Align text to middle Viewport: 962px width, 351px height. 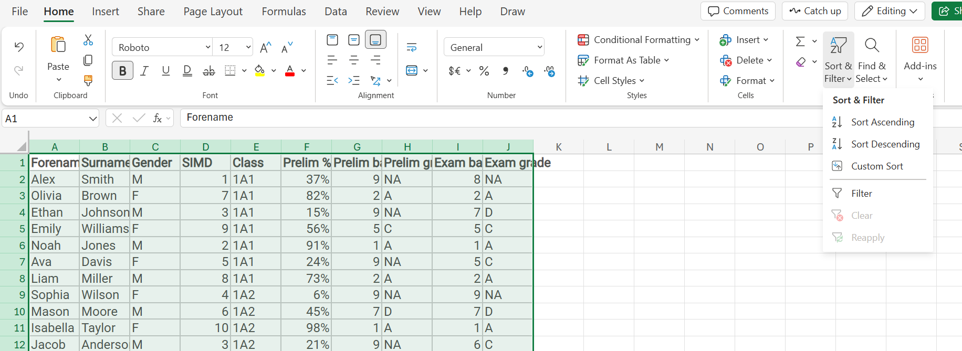(354, 40)
